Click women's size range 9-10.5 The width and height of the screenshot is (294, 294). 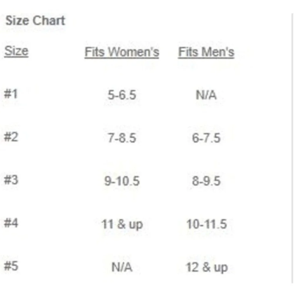click(x=122, y=181)
